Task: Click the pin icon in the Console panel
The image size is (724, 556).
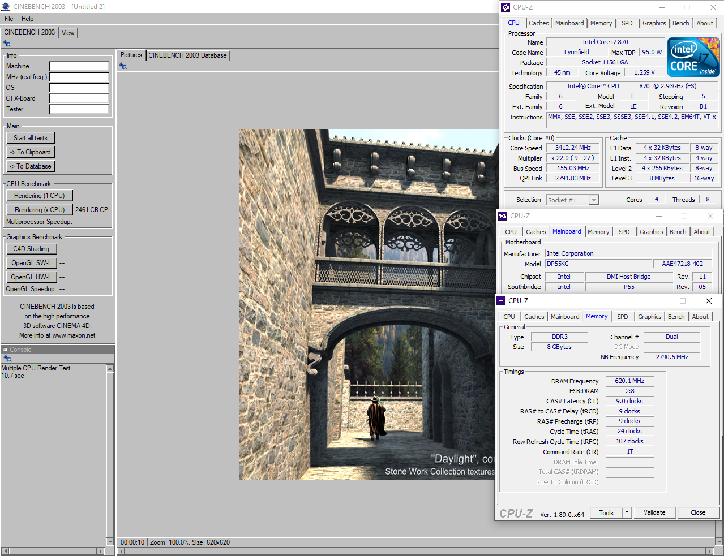Action: (7, 359)
